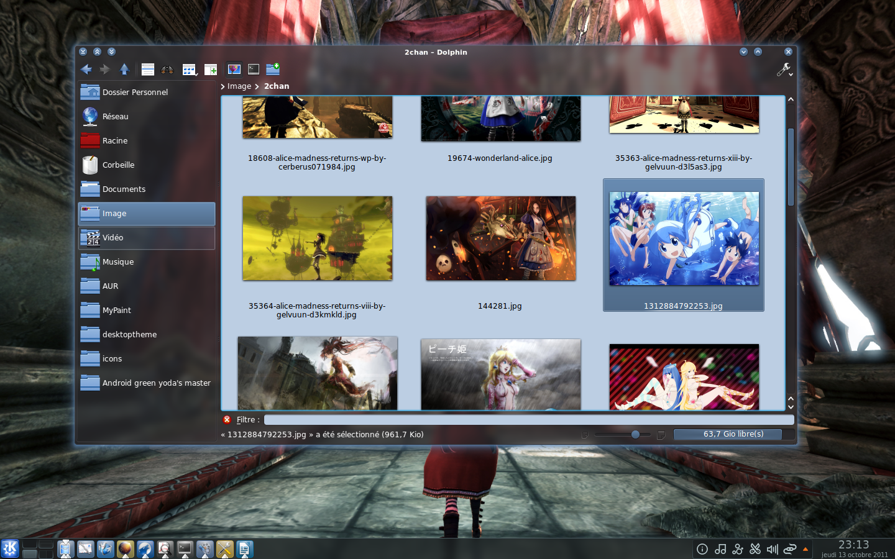Open icons folder in Places panel
Image resolution: width=895 pixels, height=559 pixels.
(147, 358)
